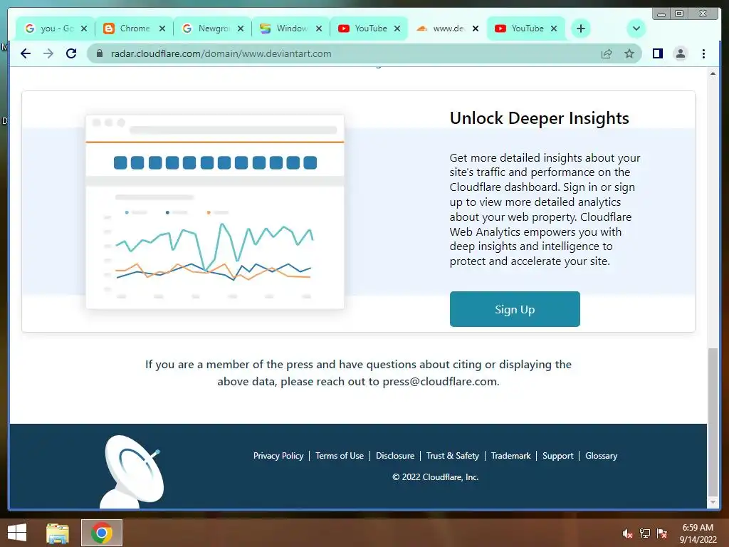The height and width of the screenshot is (547, 729).
Task: Open the Trust & Safety link
Action: tap(452, 456)
